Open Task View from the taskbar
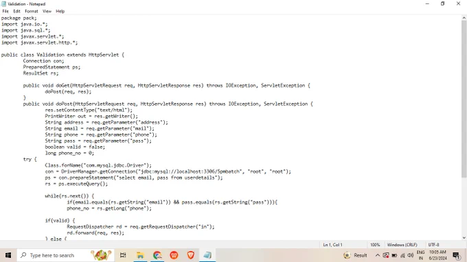Screen dimensions: 467x262 [x=123, y=255]
